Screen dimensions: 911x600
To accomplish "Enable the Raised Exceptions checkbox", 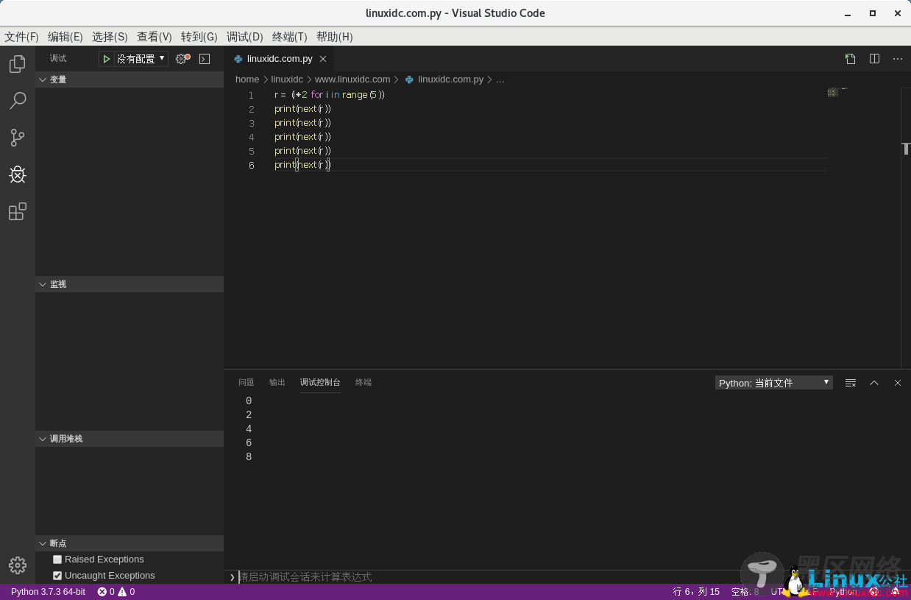I will (57, 560).
